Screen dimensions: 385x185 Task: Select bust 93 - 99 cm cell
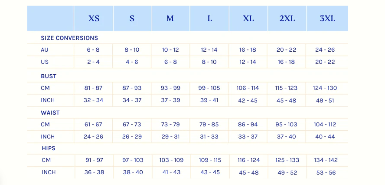[170, 88]
